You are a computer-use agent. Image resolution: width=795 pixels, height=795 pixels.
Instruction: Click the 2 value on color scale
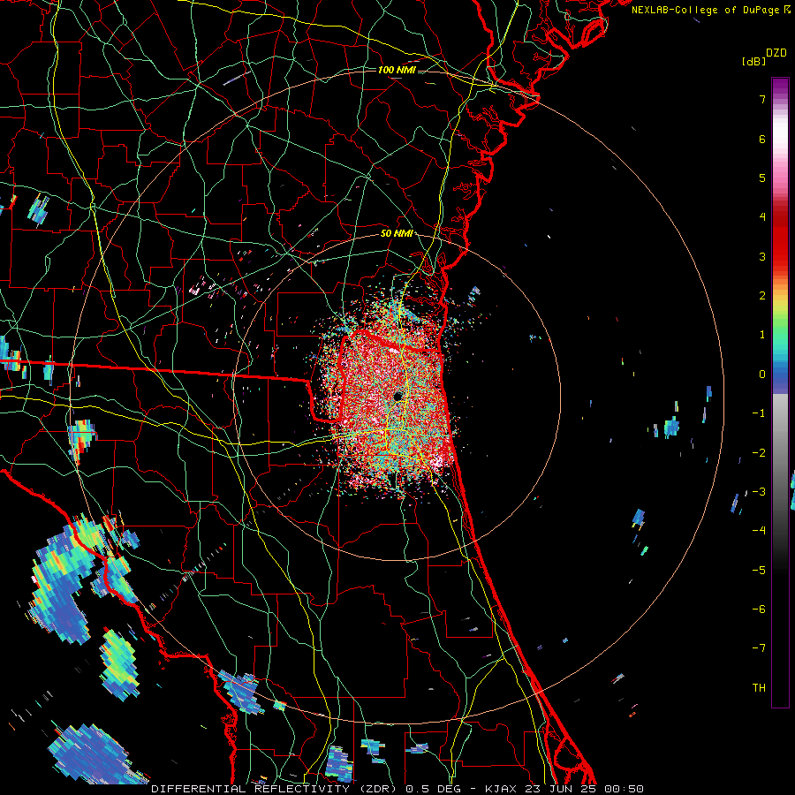point(762,296)
